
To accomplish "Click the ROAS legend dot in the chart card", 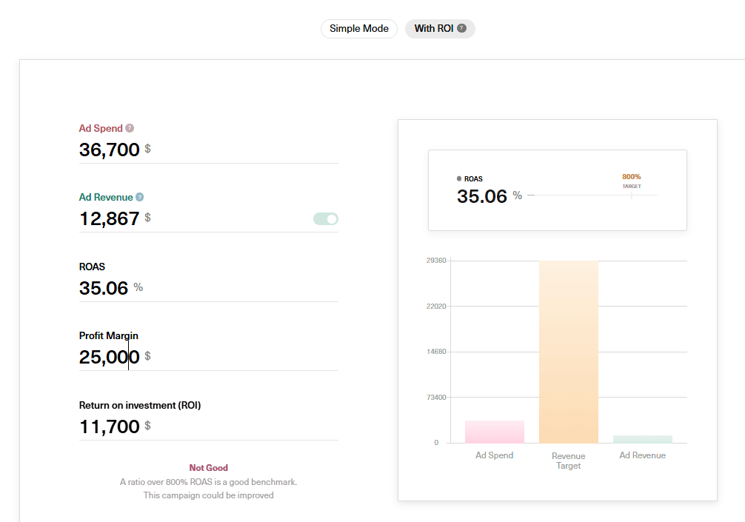I will (x=460, y=178).
